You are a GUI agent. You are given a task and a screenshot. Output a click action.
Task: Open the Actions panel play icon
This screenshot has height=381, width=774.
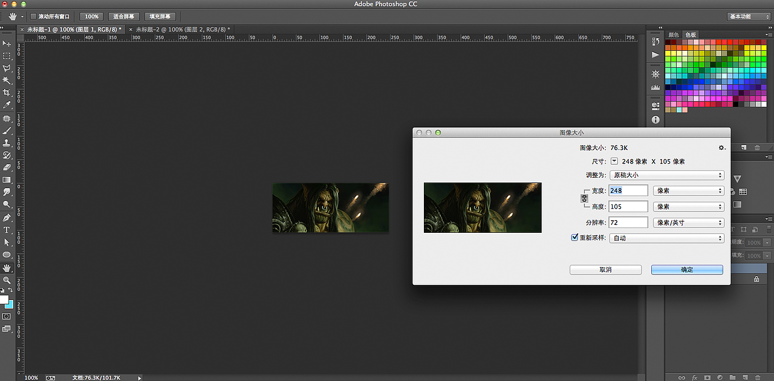[x=655, y=54]
